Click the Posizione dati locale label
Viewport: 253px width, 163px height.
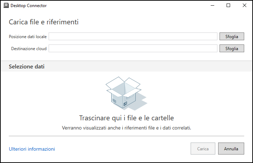(28, 37)
